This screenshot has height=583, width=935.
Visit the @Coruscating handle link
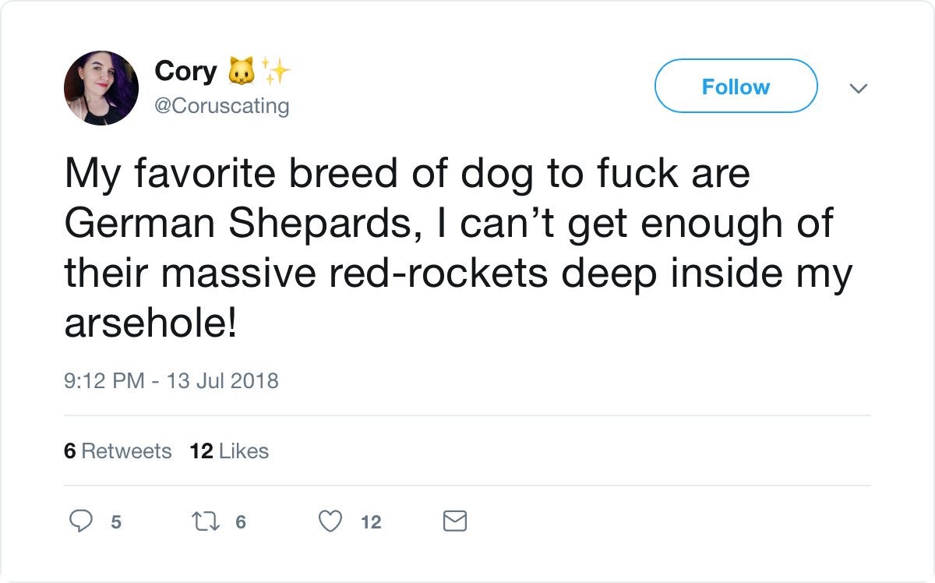coord(222,105)
